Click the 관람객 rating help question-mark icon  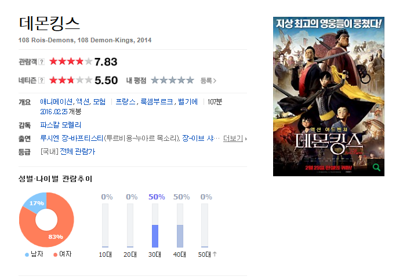click(x=41, y=62)
